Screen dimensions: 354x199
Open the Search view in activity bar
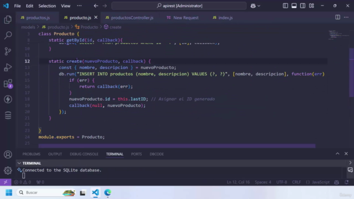click(8, 35)
